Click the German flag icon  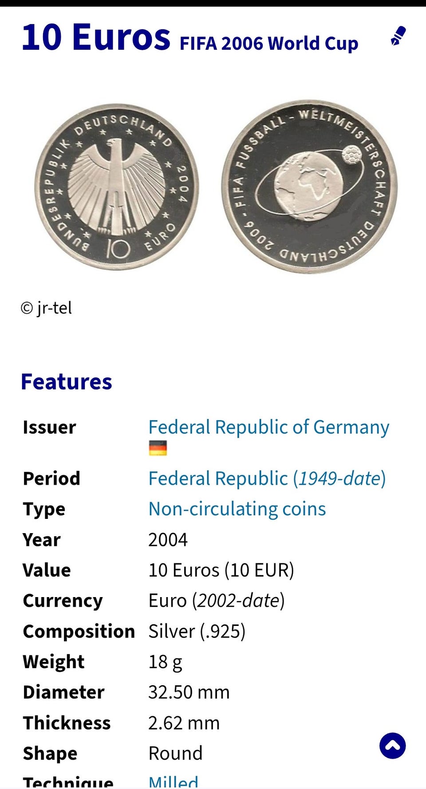point(158,448)
